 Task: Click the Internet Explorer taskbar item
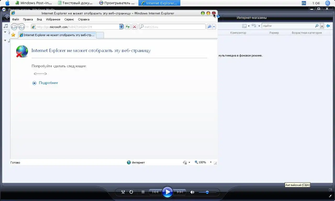[x=159, y=3]
